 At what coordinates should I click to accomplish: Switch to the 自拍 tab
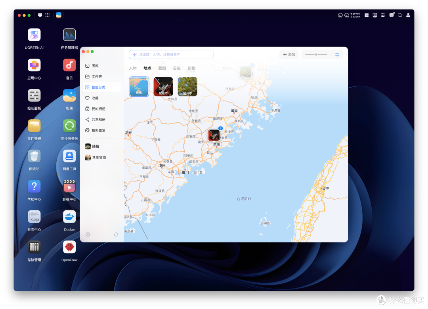(x=177, y=68)
